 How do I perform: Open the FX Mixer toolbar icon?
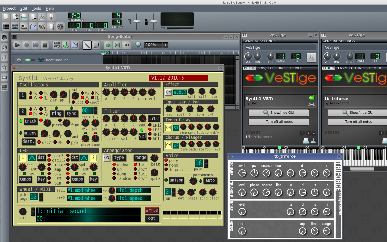[x=42, y=27]
